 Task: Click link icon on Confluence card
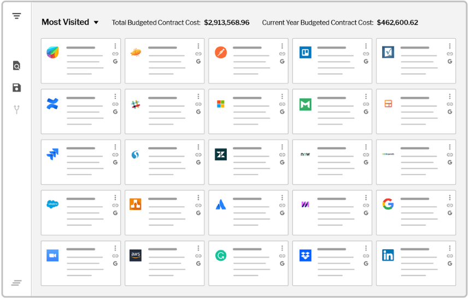click(x=115, y=104)
